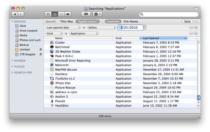Go back with the left arrow button
Viewport: 210px width, 132px height.
(15, 14)
